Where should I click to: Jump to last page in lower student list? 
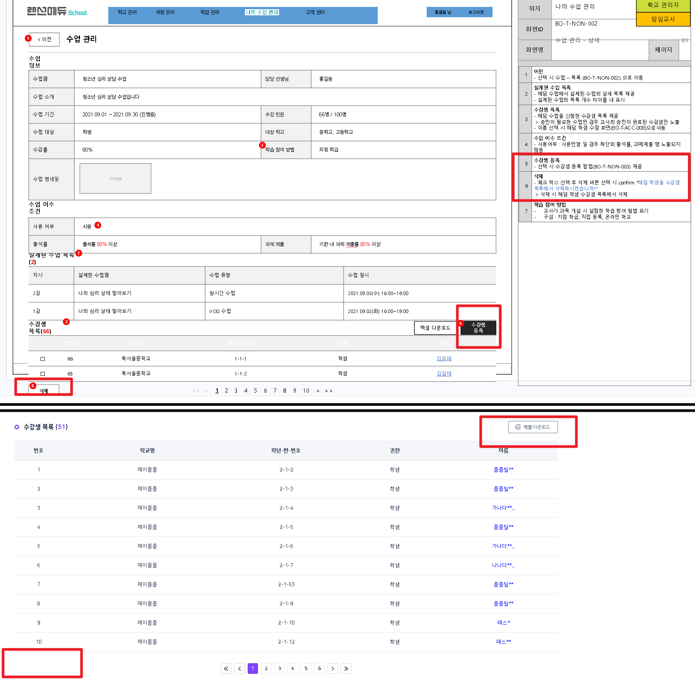[346, 669]
